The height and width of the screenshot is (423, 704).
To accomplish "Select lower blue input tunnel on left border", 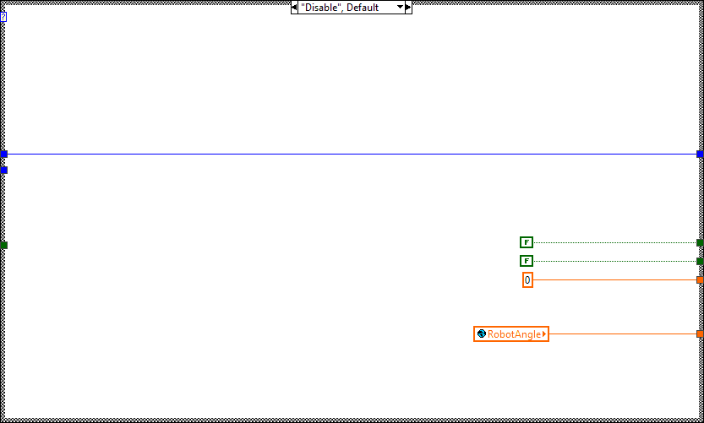I will (x=3, y=170).
